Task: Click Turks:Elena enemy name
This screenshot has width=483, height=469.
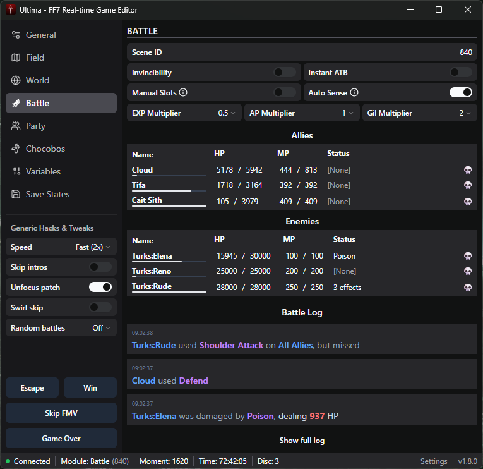Action: [x=152, y=256]
